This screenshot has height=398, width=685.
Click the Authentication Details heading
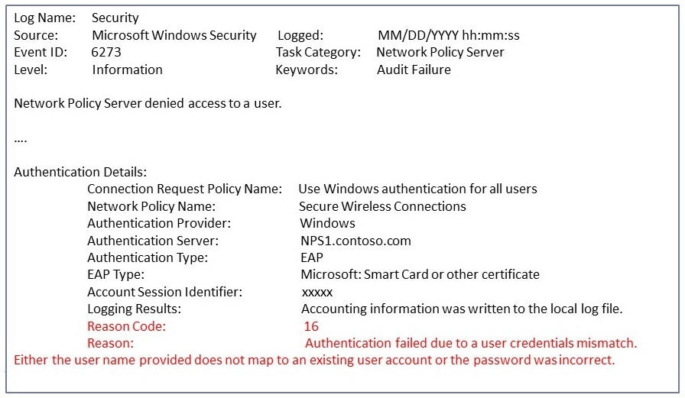[80, 172]
